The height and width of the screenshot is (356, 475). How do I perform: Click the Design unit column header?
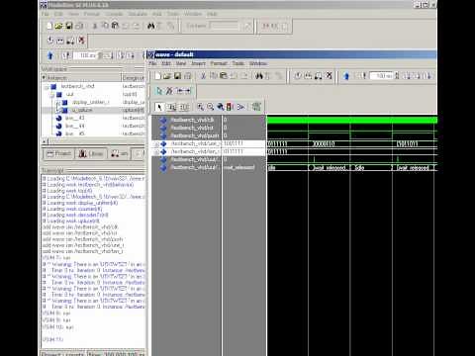coord(134,78)
